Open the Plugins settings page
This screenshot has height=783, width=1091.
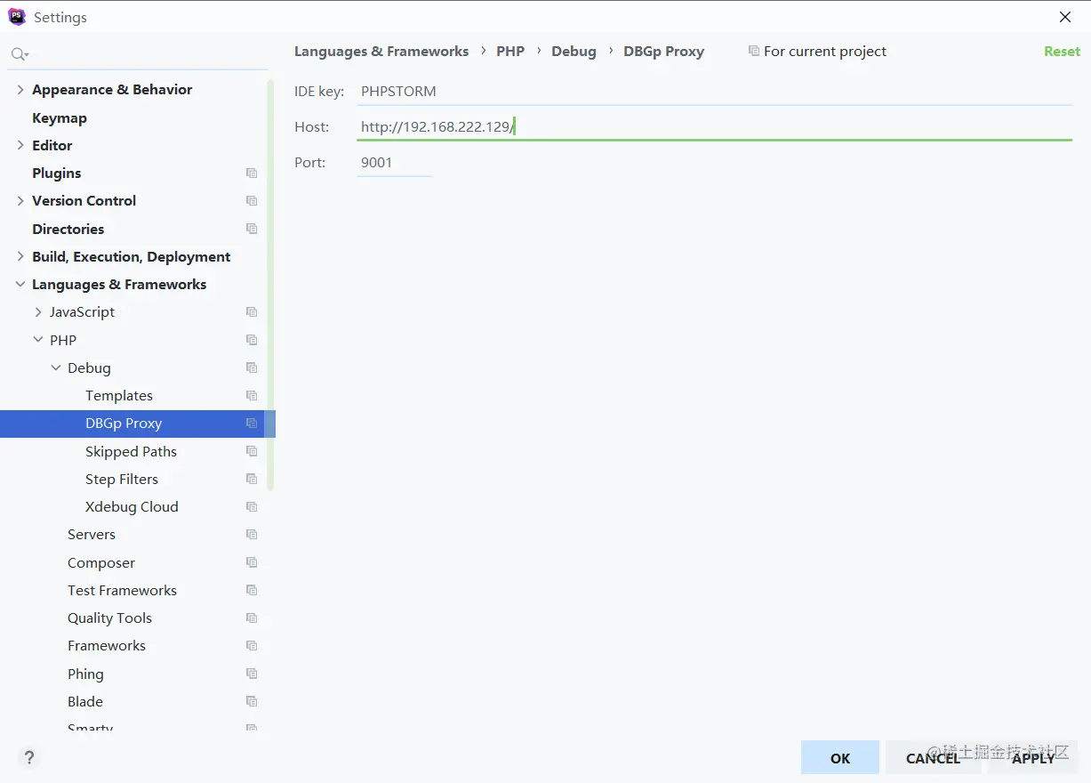tap(57, 174)
